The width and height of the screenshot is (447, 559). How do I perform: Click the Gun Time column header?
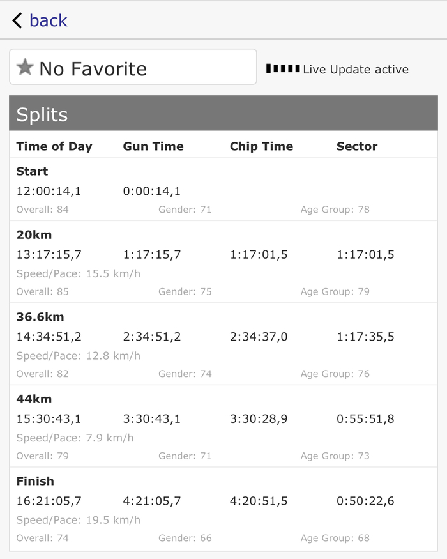click(153, 146)
